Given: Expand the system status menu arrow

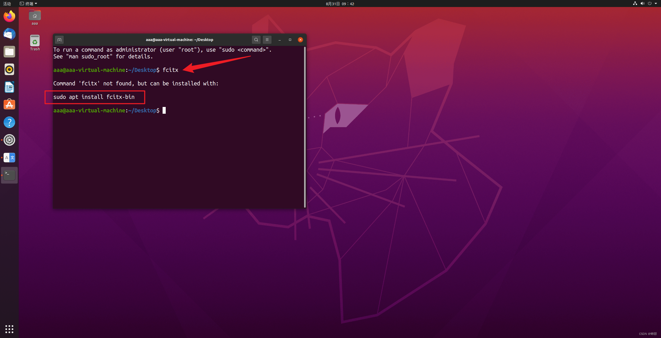Looking at the screenshot, I should pyautogui.click(x=656, y=4).
